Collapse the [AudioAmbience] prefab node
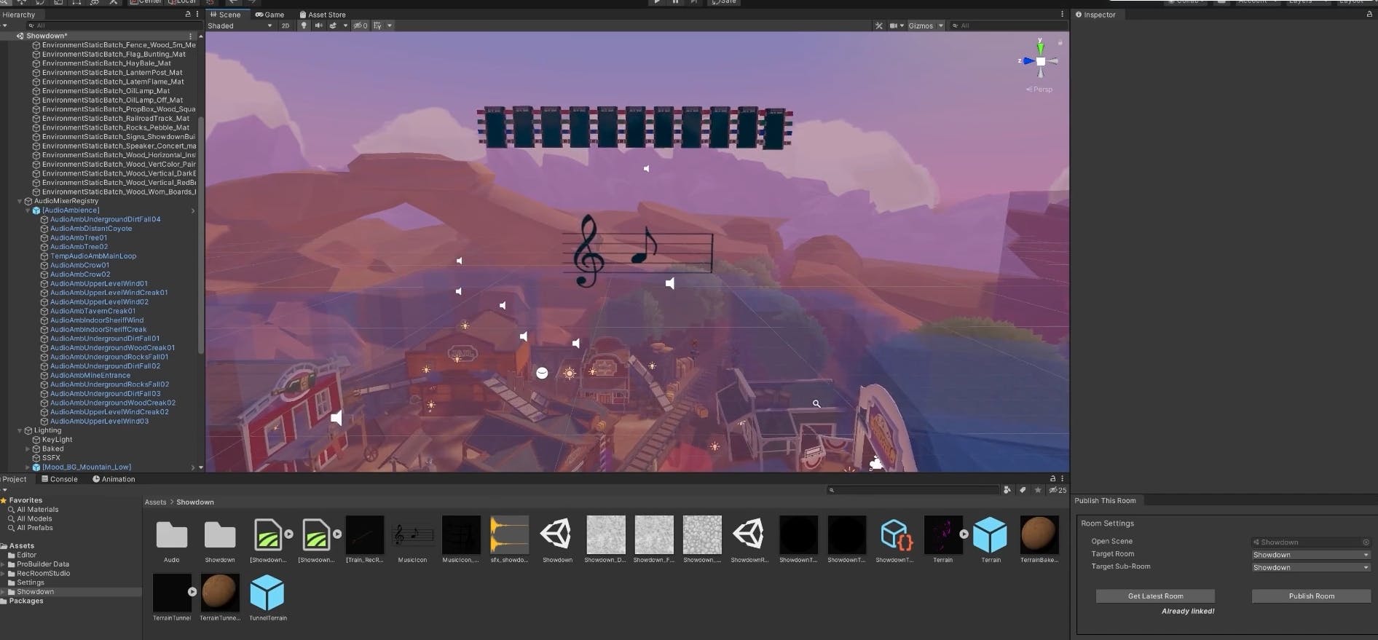This screenshot has width=1378, height=640. [x=28, y=210]
